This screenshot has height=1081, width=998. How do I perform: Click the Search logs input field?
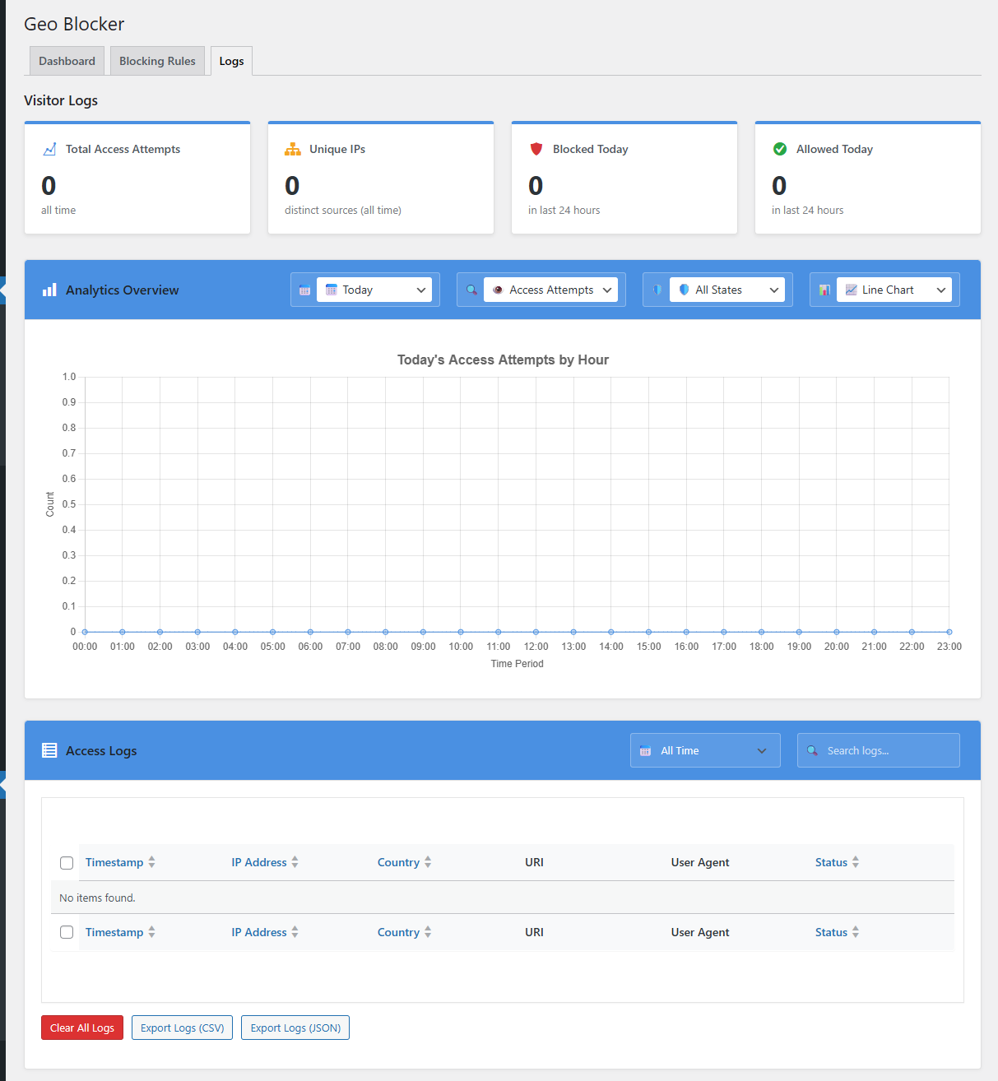878,750
